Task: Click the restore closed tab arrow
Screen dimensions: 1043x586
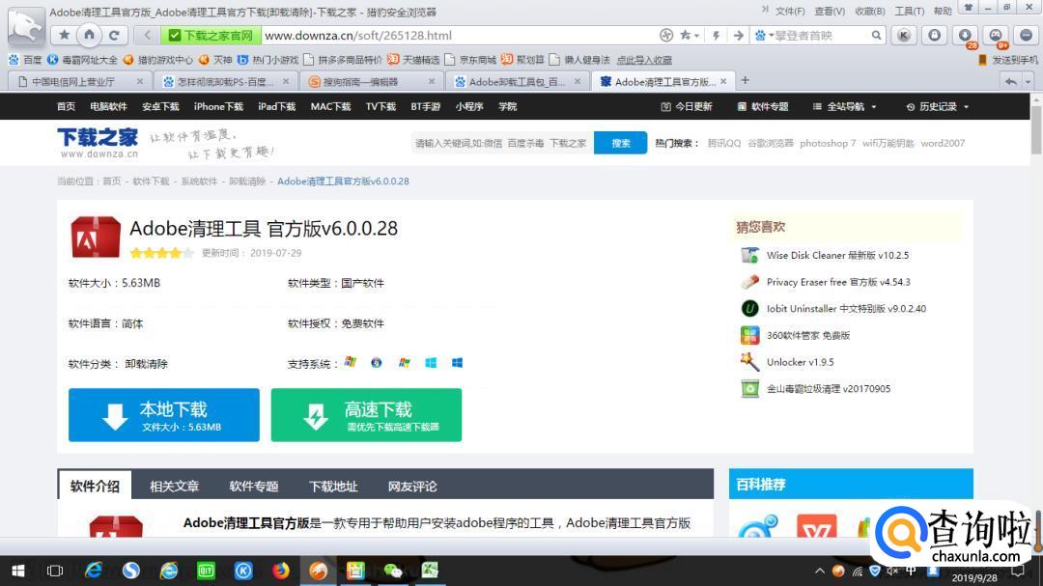Action: pos(1011,81)
